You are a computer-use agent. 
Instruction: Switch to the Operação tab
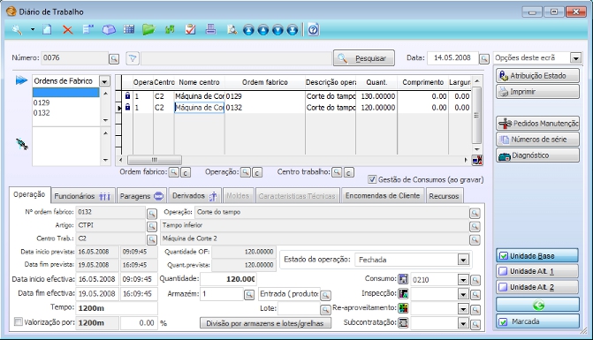pyautogui.click(x=29, y=194)
